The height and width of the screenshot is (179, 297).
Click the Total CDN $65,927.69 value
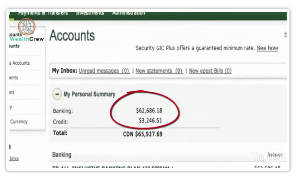point(143,134)
